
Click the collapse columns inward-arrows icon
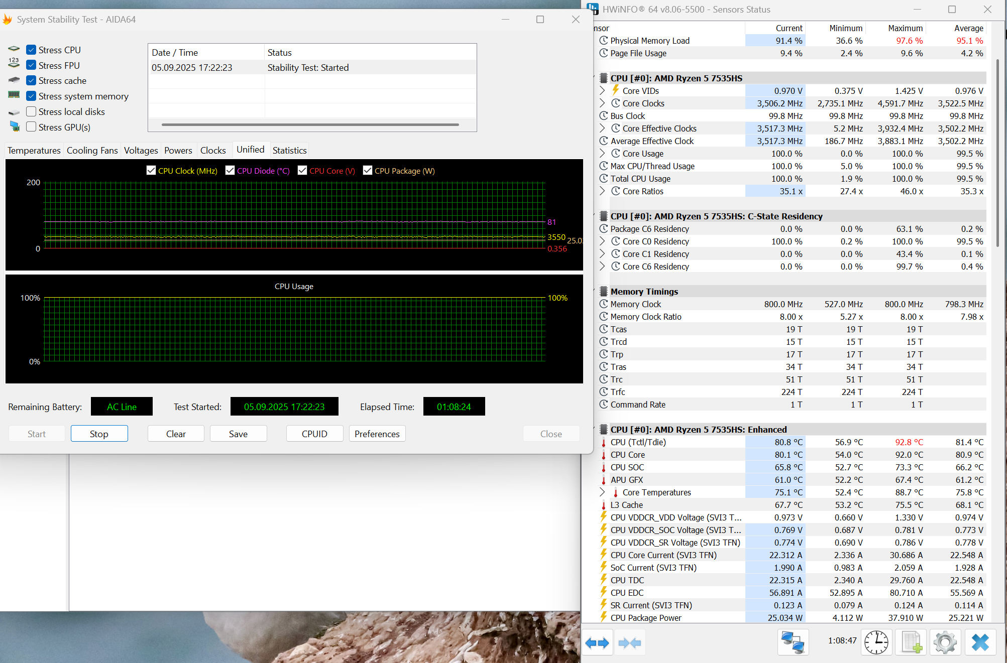point(629,642)
